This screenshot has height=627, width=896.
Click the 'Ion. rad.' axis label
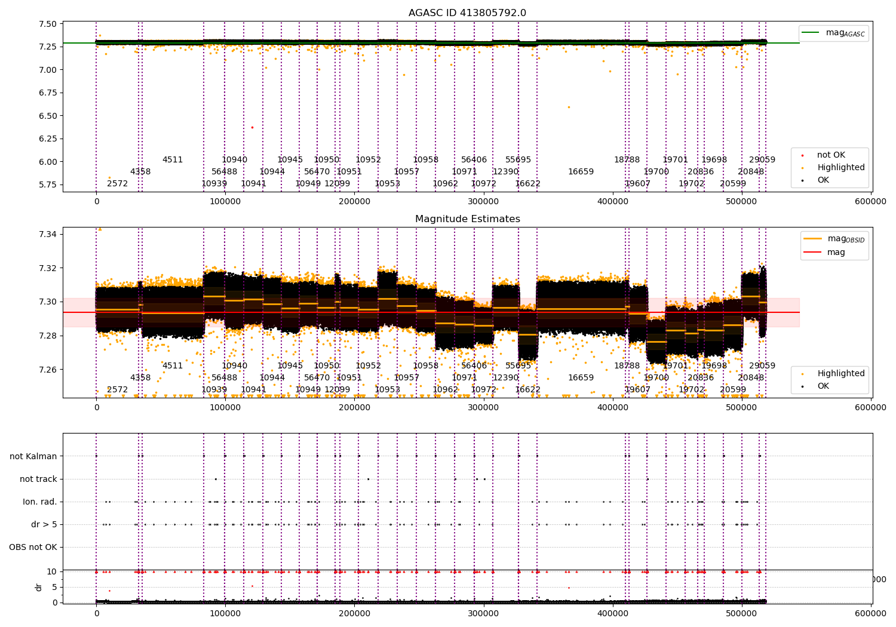pyautogui.click(x=40, y=502)
